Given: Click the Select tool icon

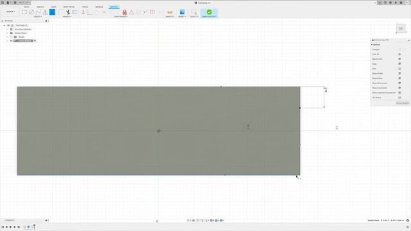Looking at the screenshot, I should (x=194, y=12).
